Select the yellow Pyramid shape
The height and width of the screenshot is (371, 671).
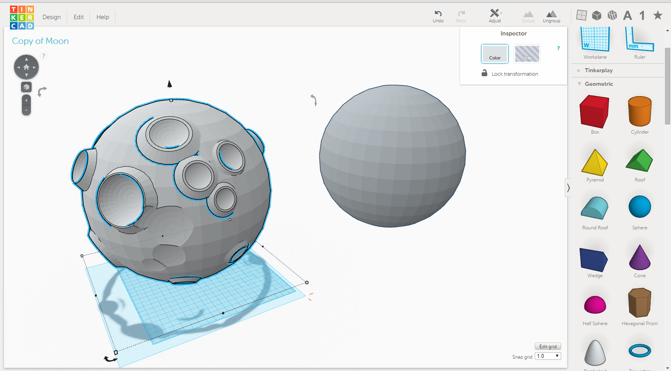tap(594, 162)
